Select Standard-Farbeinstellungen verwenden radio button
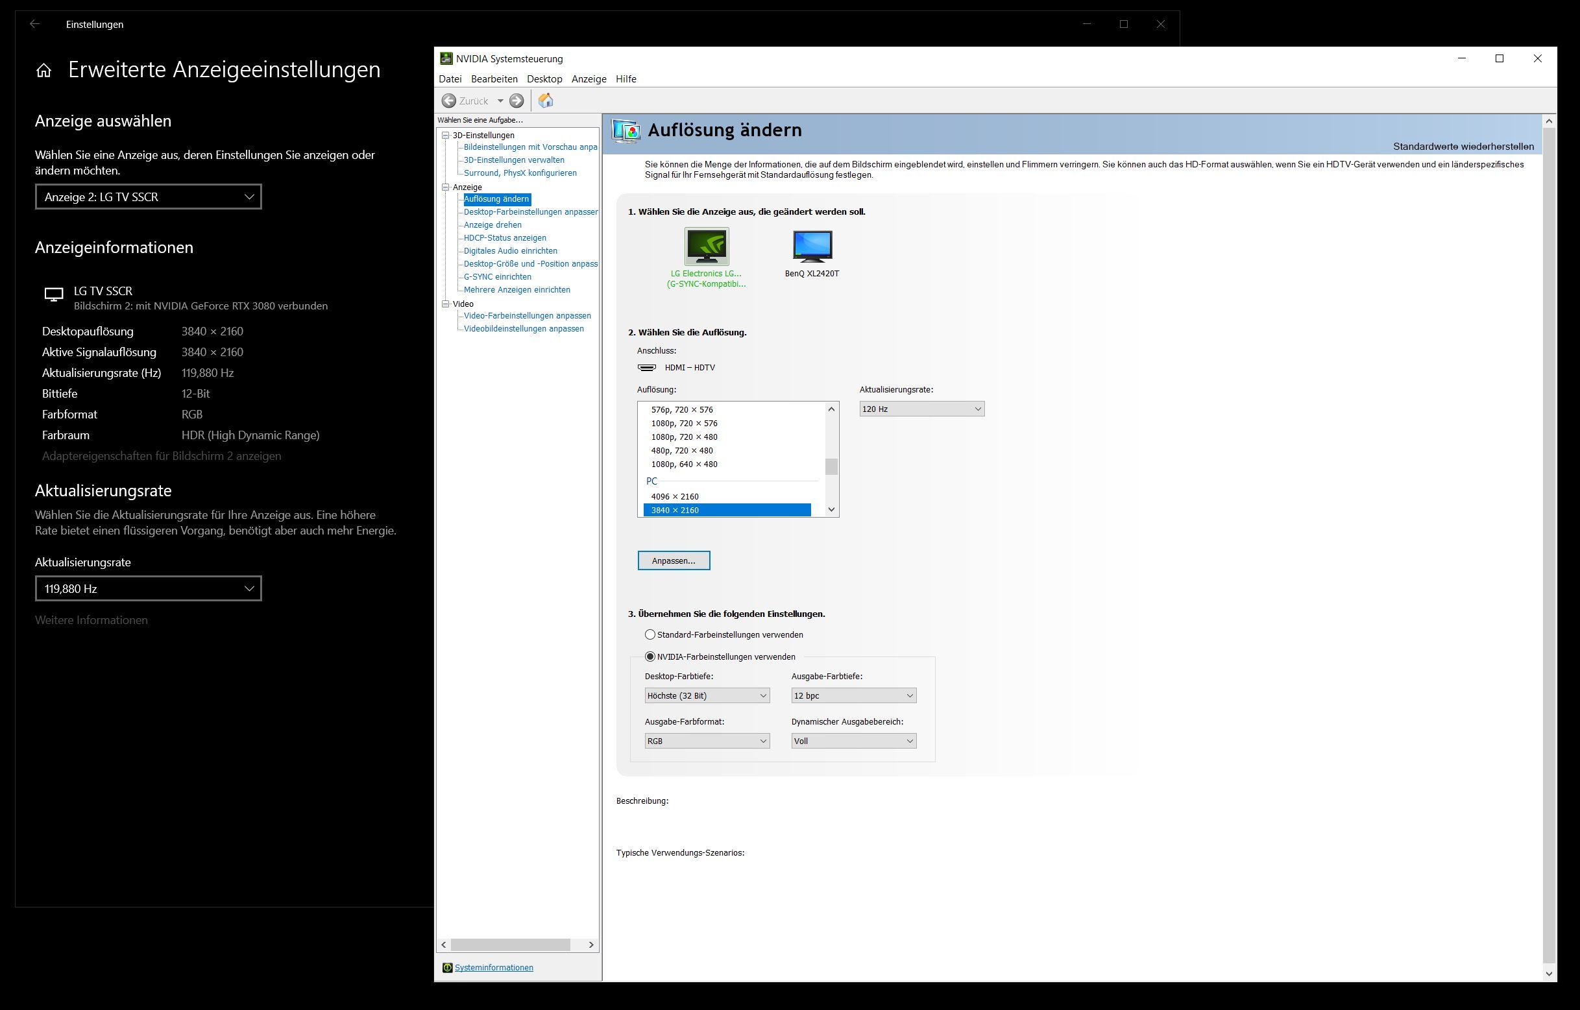Screen dimensions: 1580x1010 650,634
